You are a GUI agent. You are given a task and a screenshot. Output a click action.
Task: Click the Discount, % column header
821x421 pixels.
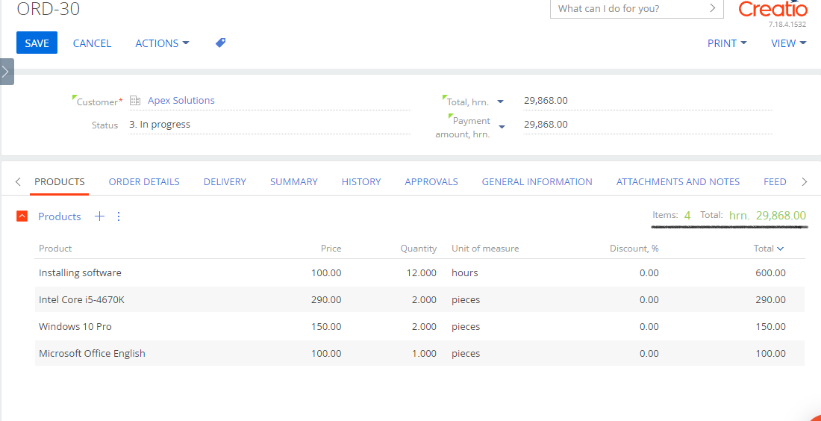point(634,249)
